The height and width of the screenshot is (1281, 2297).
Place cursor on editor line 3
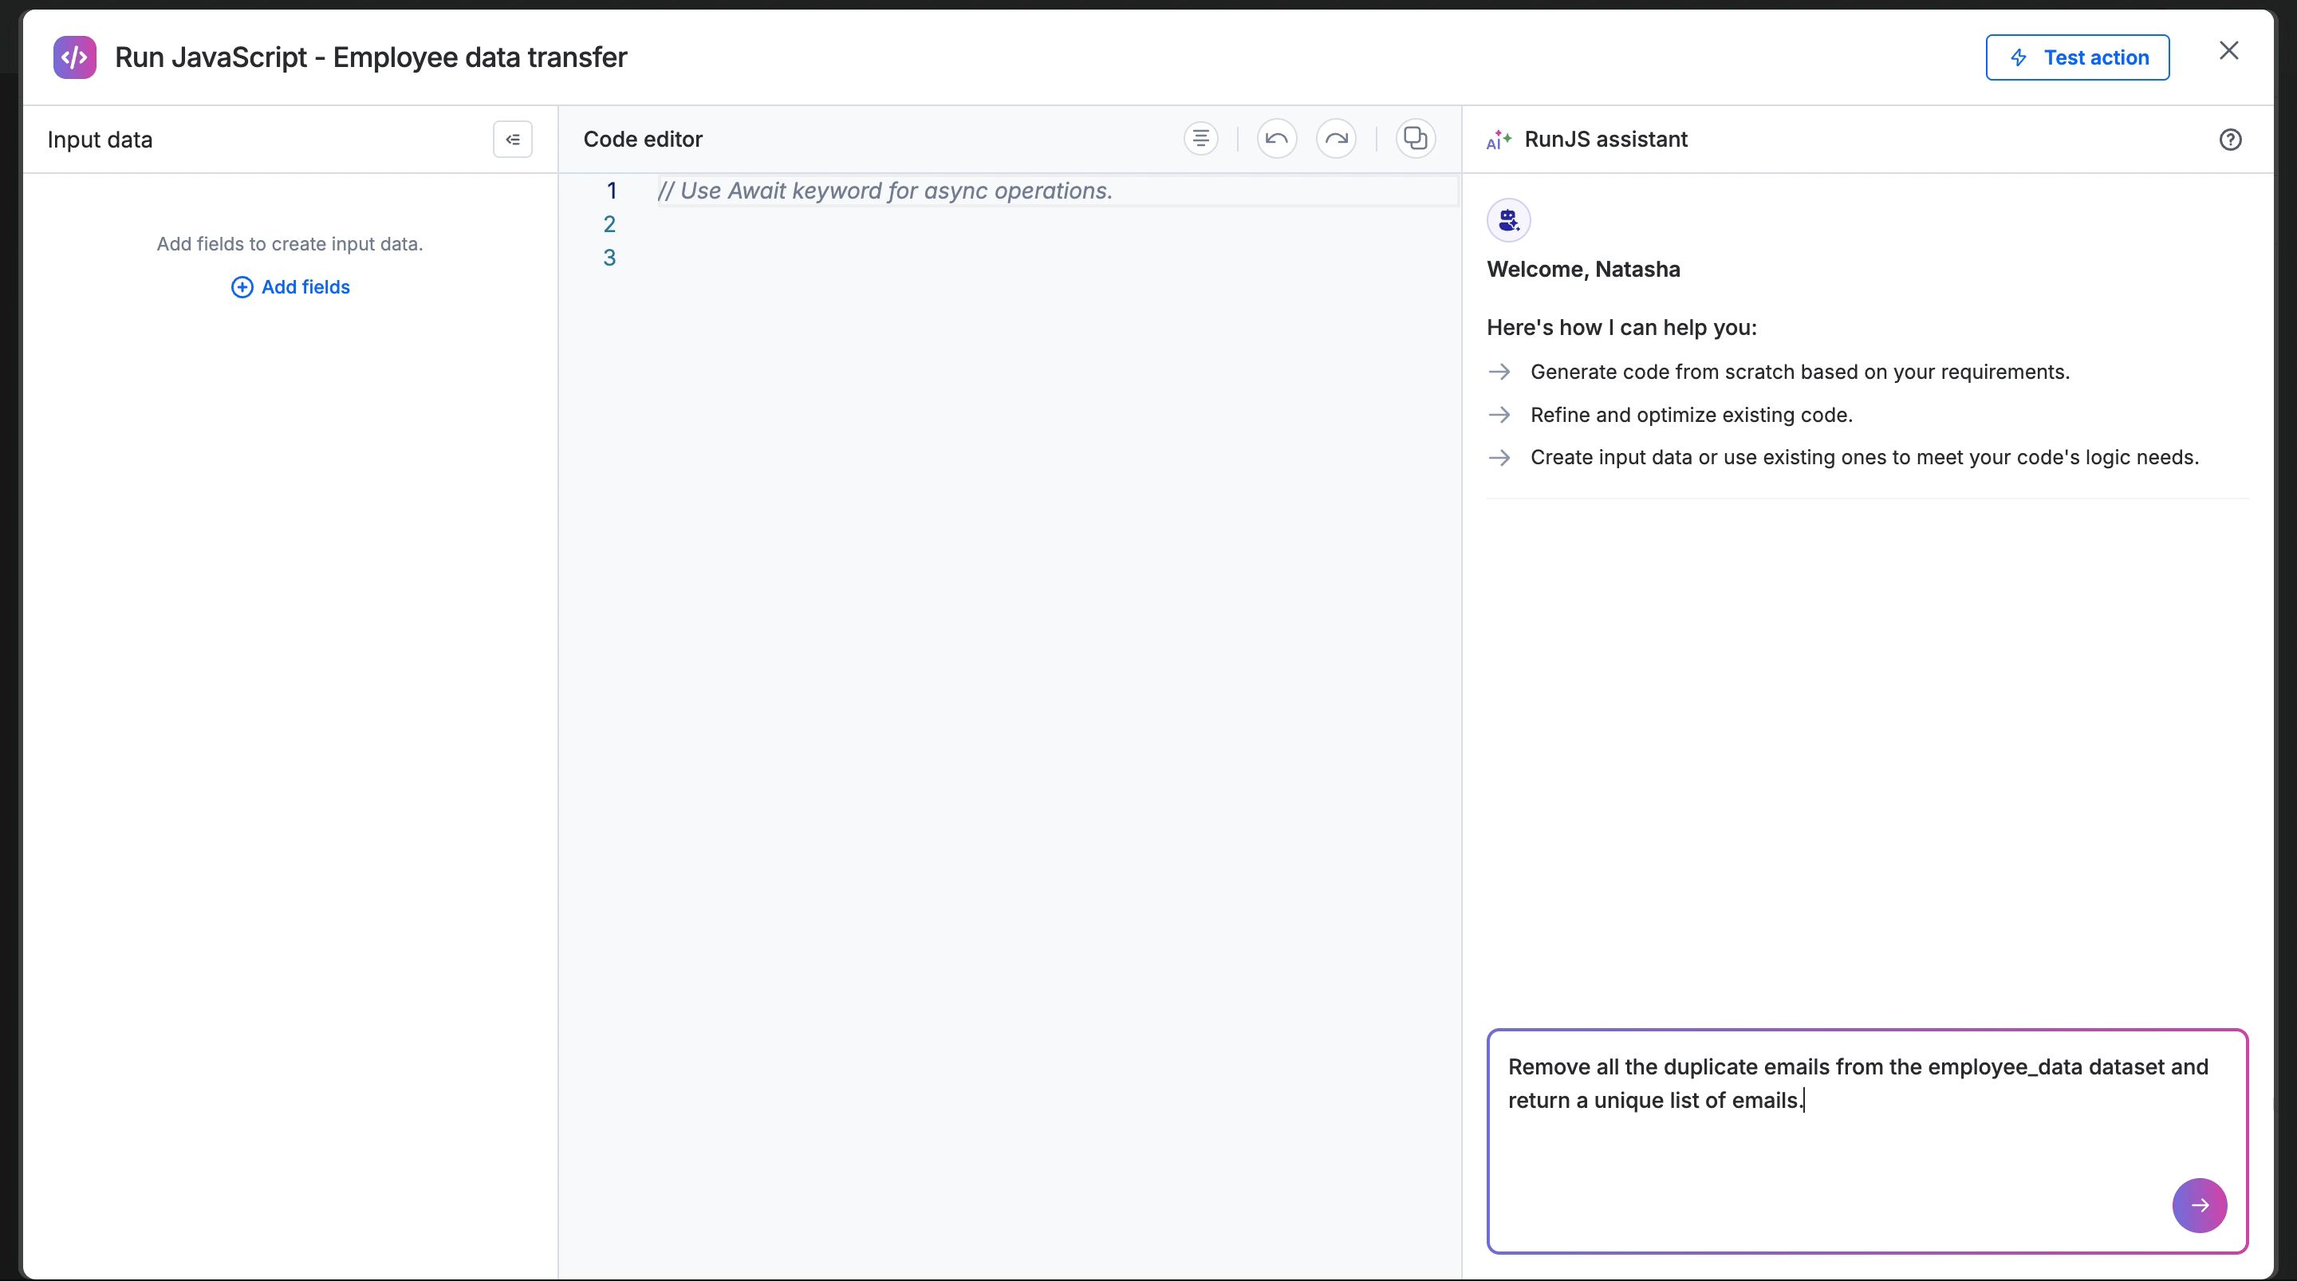pos(802,258)
